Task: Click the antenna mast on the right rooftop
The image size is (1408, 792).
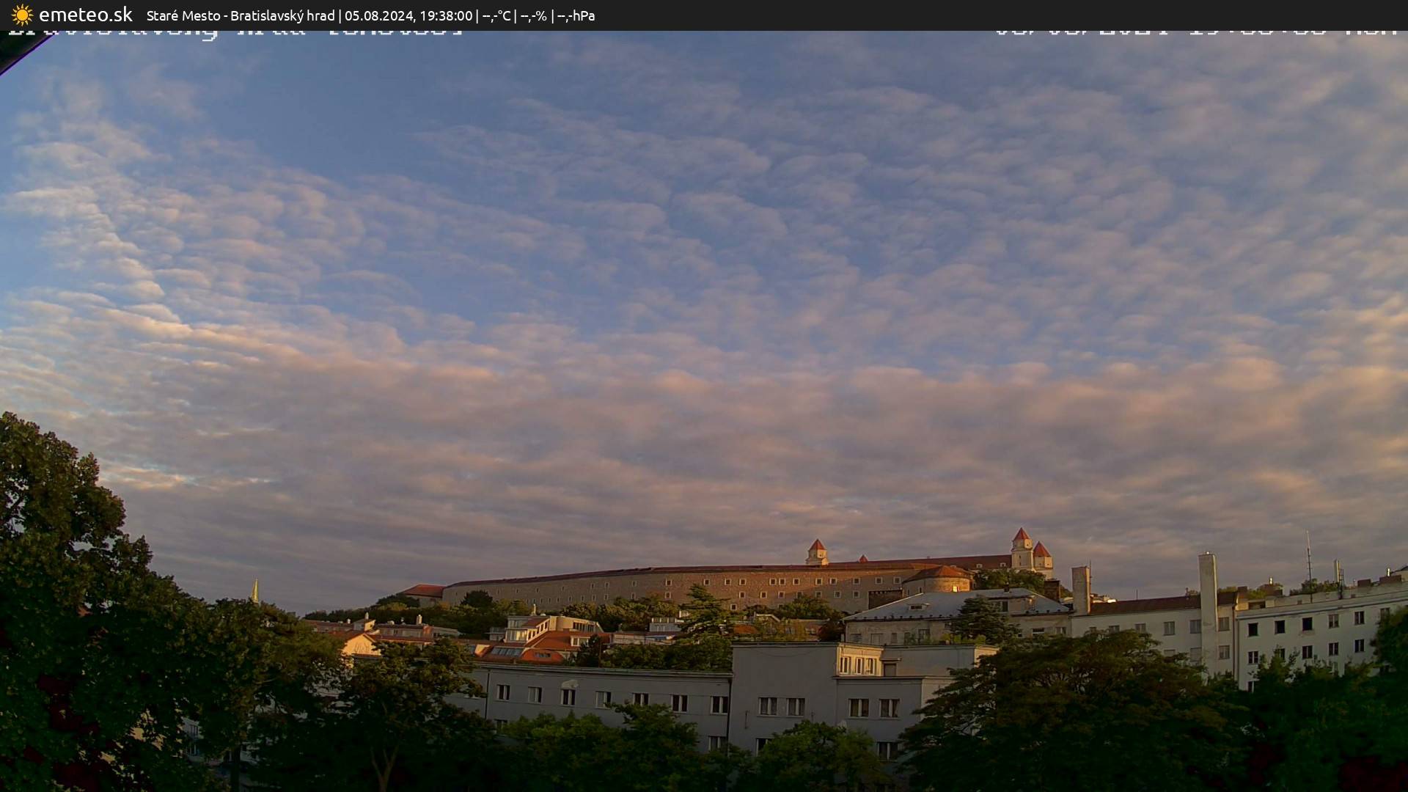Action: [x=1308, y=557]
